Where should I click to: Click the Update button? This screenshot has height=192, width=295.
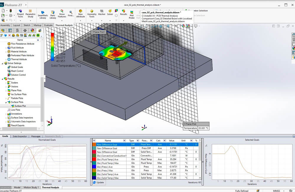(x=99, y=182)
